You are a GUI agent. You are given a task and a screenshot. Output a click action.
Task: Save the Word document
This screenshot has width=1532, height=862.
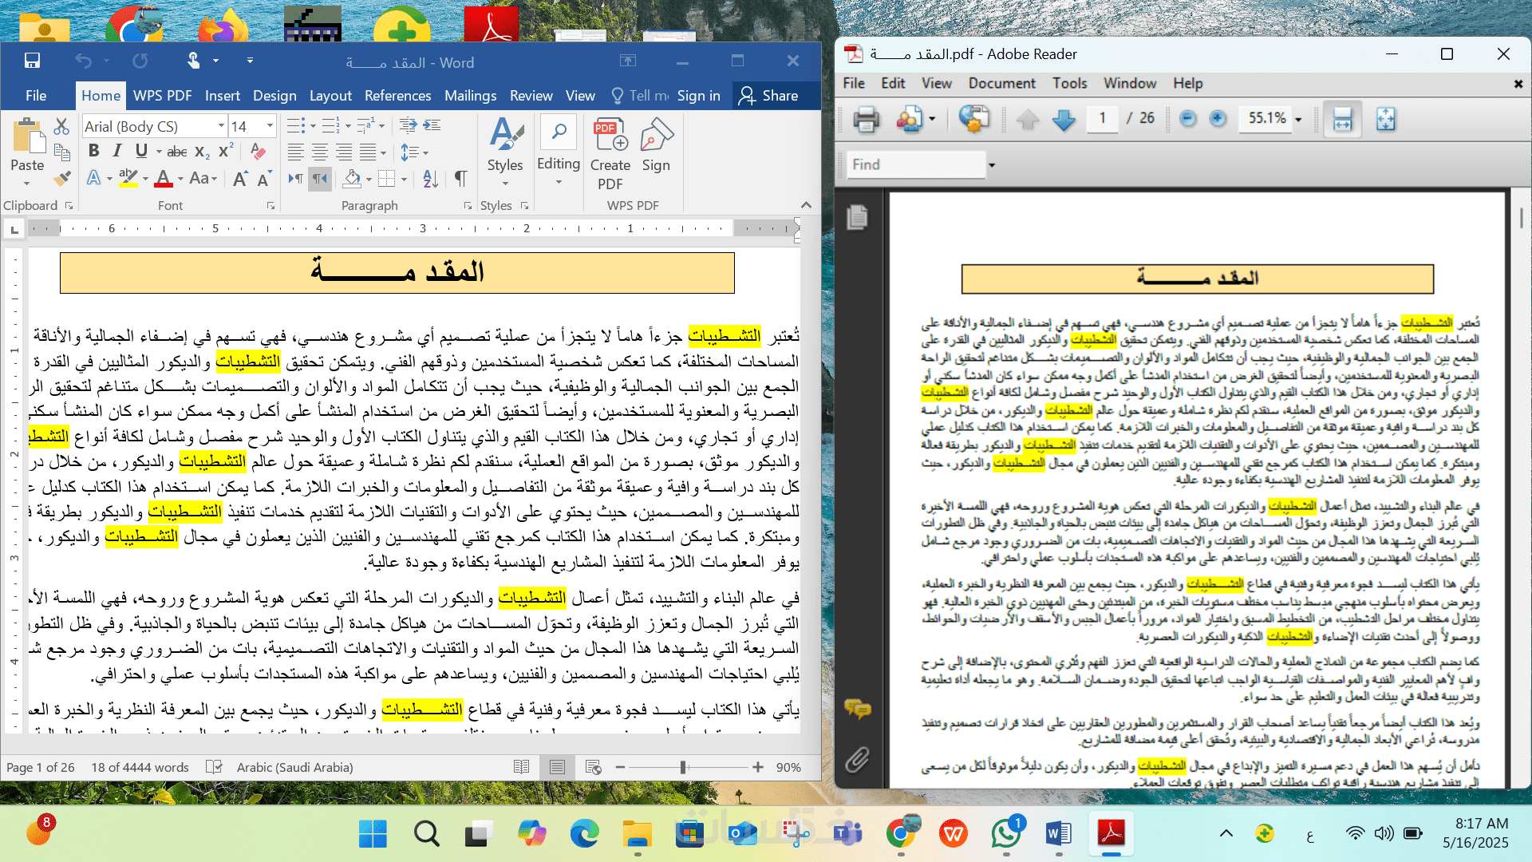[33, 61]
